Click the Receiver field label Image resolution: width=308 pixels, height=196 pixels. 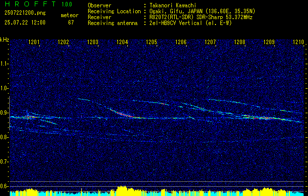99,17
